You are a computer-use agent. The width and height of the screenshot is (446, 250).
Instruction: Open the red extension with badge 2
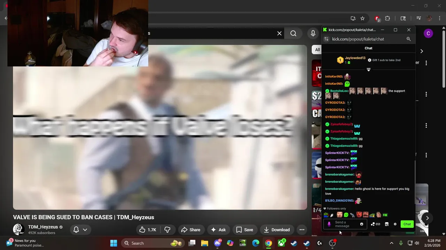click(377, 19)
